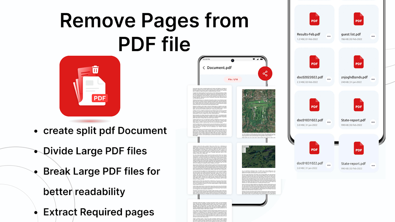395x222 pixels.
Task: Open the PDF icon for guest list.pdf
Action: [x=359, y=19]
